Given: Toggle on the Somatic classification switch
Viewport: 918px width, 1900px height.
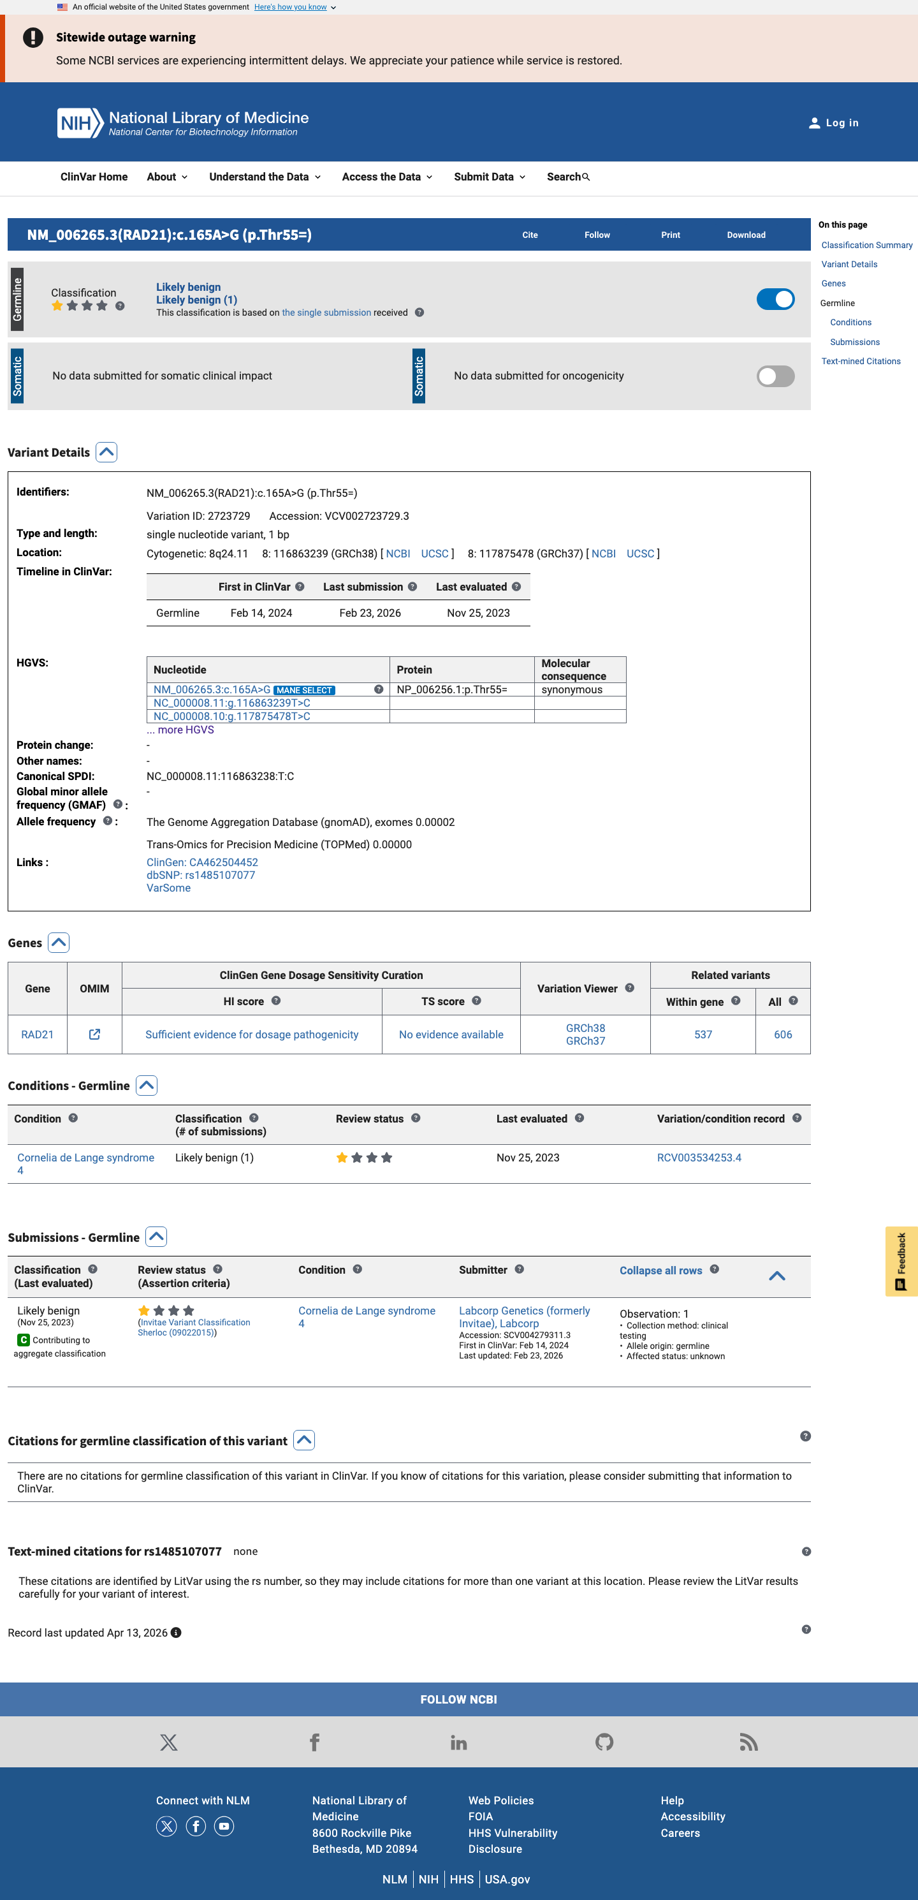Looking at the screenshot, I should pos(776,376).
